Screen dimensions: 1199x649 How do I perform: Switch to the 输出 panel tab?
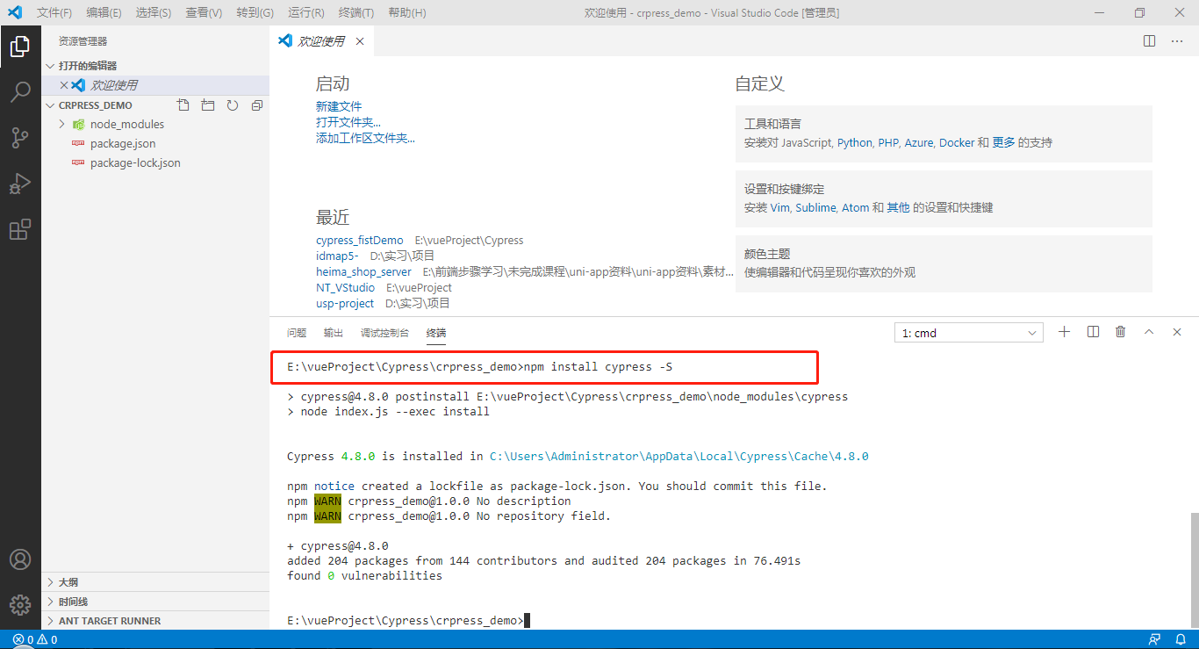tap(334, 333)
